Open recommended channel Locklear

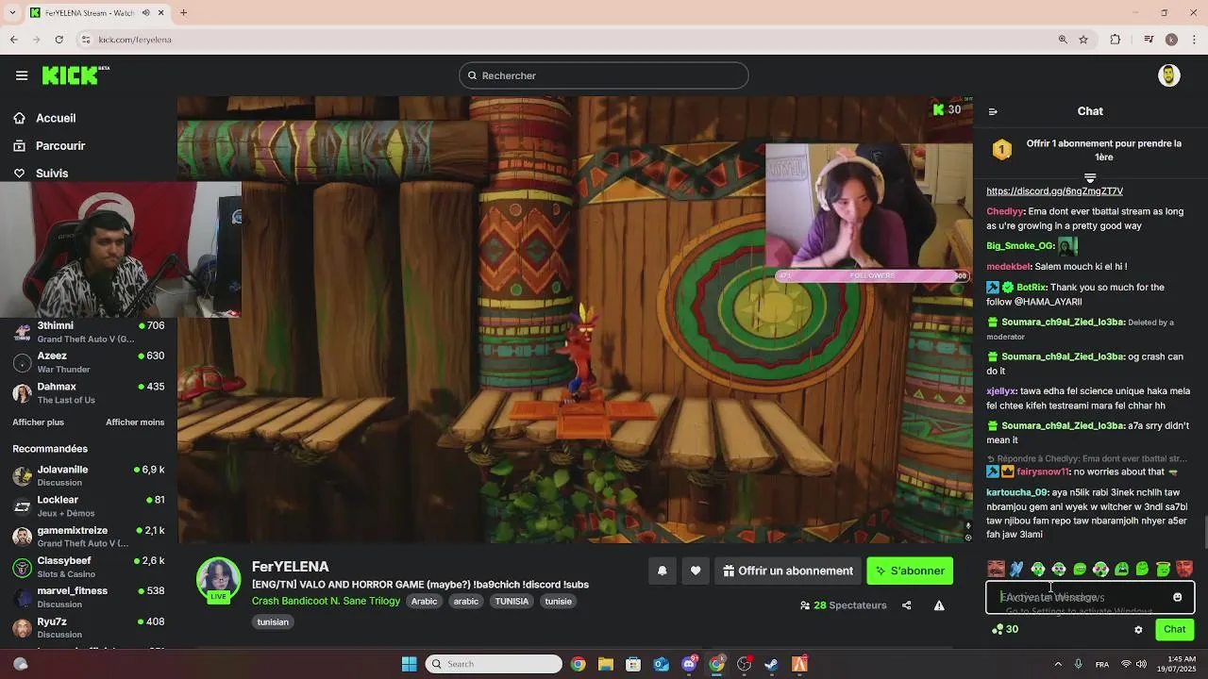(89, 505)
